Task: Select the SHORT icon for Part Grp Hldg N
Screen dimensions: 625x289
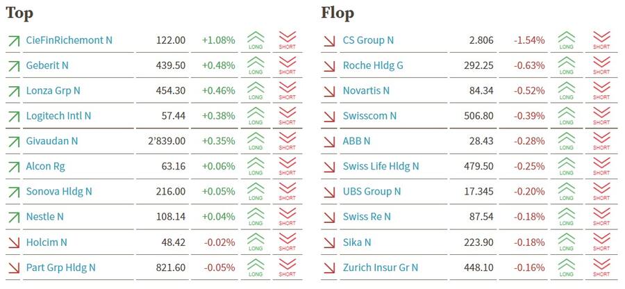Action: point(287,267)
